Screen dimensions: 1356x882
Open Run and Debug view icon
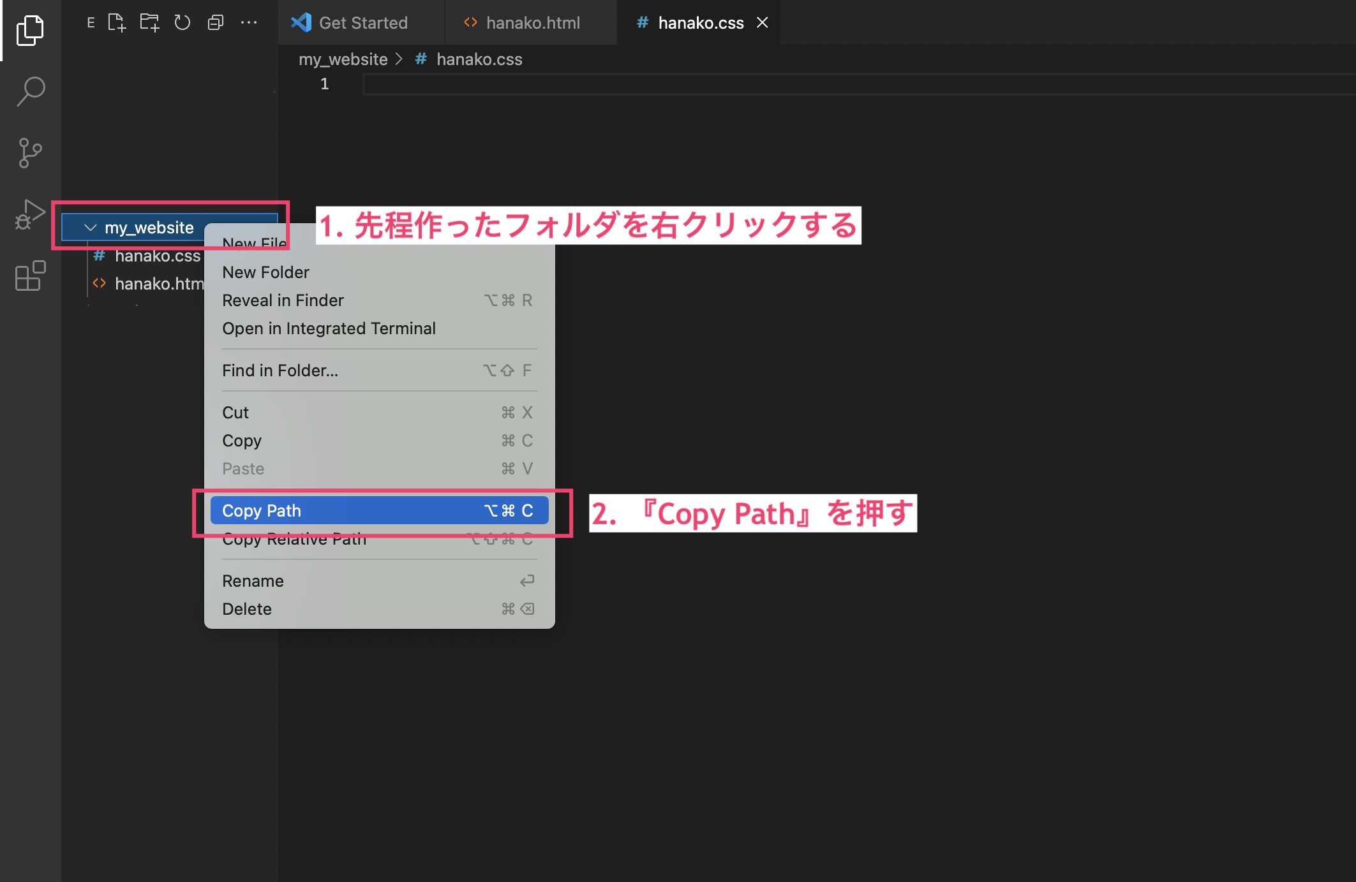(x=30, y=214)
